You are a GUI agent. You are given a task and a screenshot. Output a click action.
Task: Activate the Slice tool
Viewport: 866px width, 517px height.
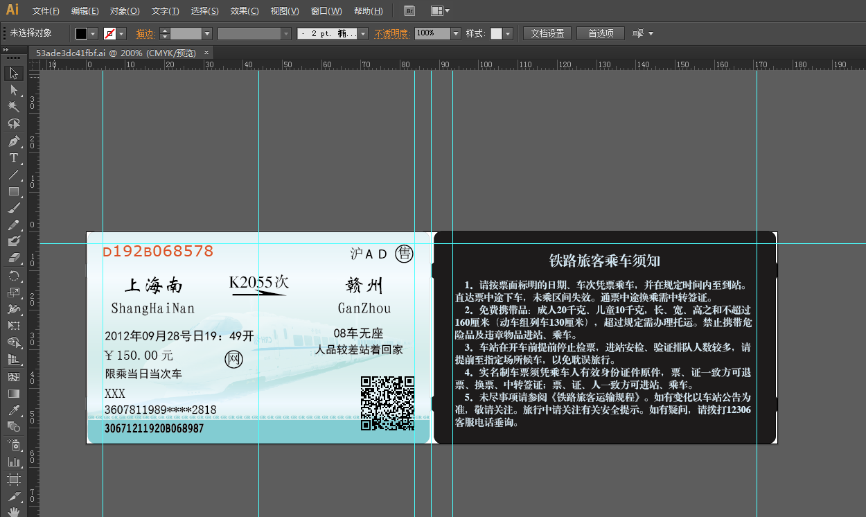click(x=13, y=496)
